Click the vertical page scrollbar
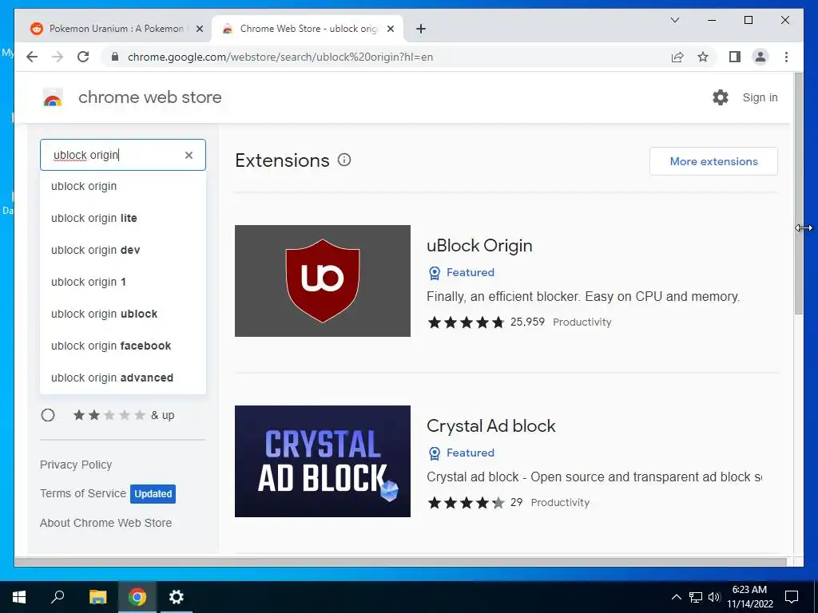Viewport: 818px width, 613px height. pyautogui.click(x=798, y=194)
